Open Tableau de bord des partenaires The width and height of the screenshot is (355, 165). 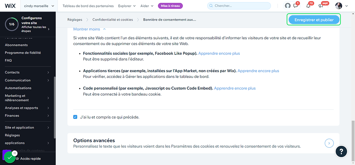click(88, 6)
